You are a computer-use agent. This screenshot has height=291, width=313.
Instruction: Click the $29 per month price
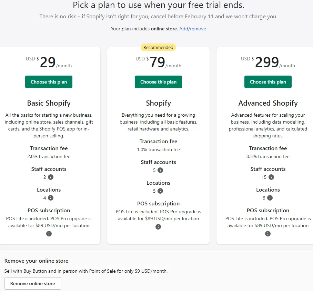pos(48,62)
